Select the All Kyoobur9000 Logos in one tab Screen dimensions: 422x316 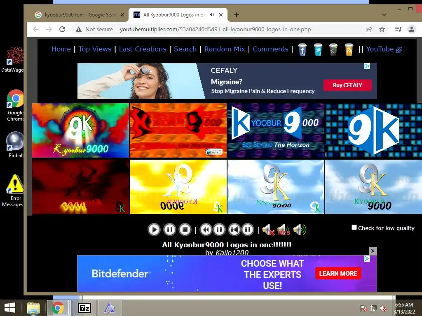[174, 15]
